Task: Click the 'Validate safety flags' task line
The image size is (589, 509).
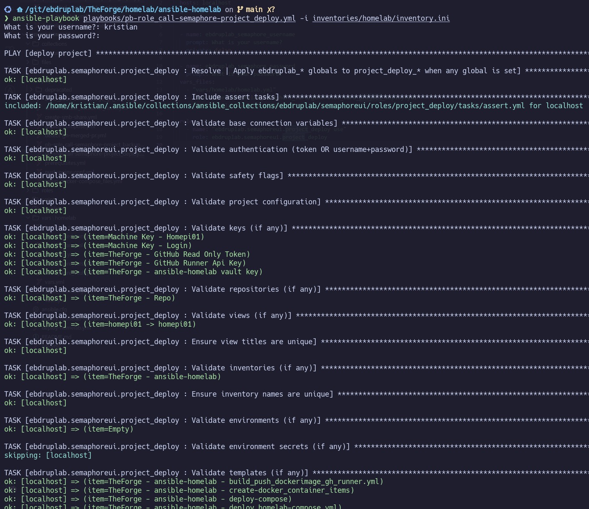Action: click(297, 176)
